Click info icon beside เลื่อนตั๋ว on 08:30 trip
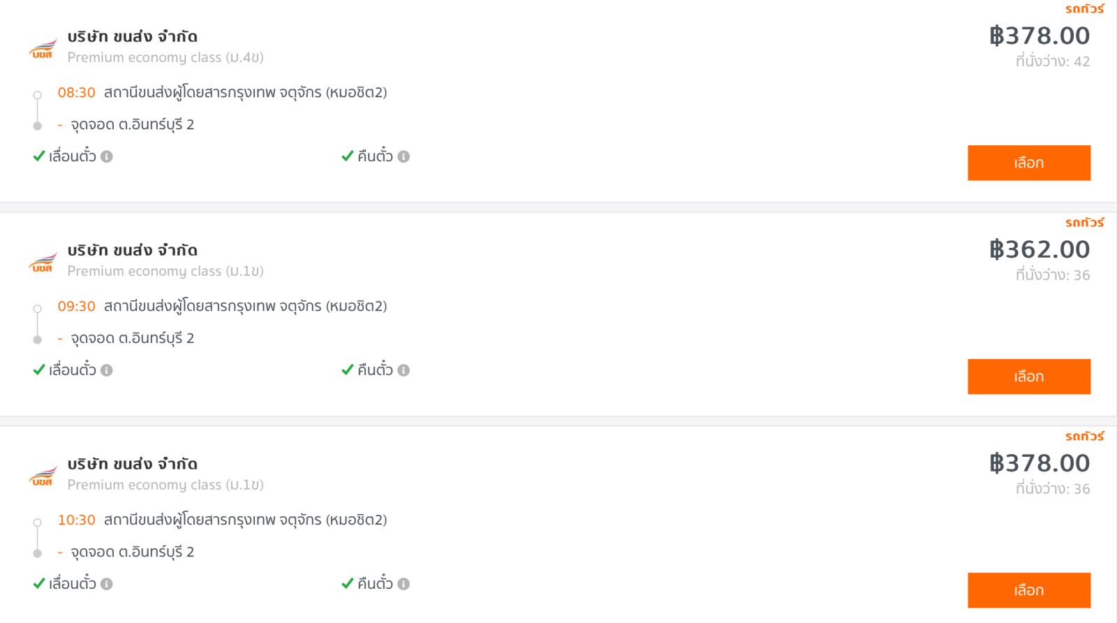Screen dimensions: 1117x623 pyautogui.click(x=107, y=156)
